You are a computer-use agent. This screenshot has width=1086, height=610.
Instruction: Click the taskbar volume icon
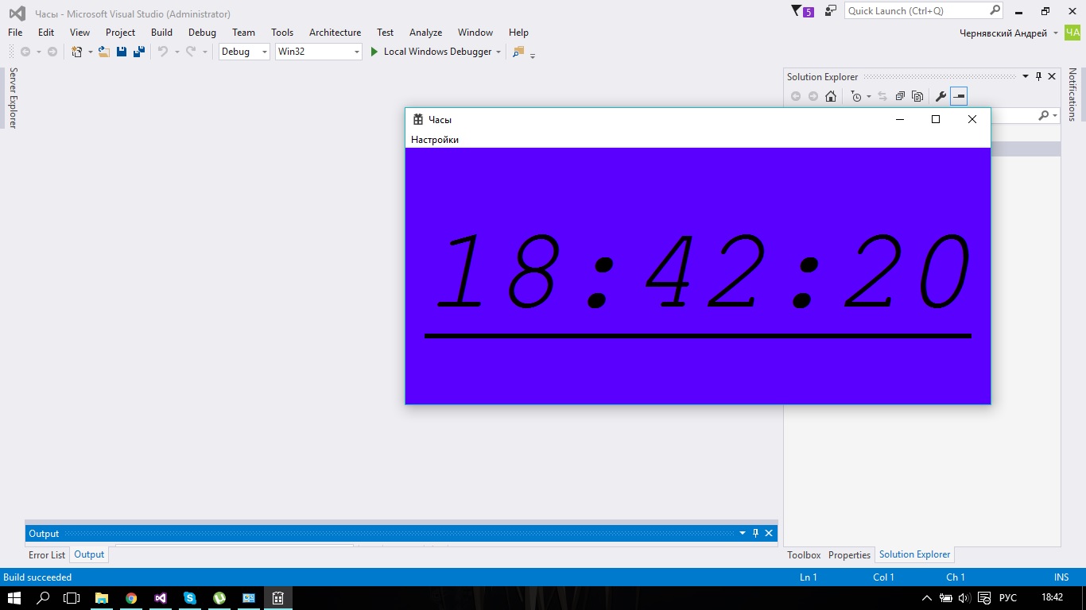(964, 598)
